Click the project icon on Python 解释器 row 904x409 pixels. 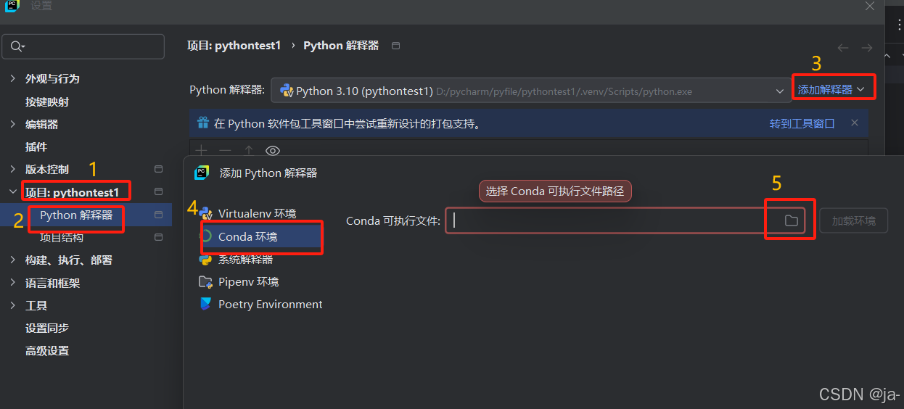158,215
